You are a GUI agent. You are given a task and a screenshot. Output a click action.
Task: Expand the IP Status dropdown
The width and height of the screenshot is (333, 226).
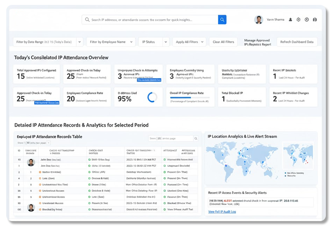click(165, 42)
